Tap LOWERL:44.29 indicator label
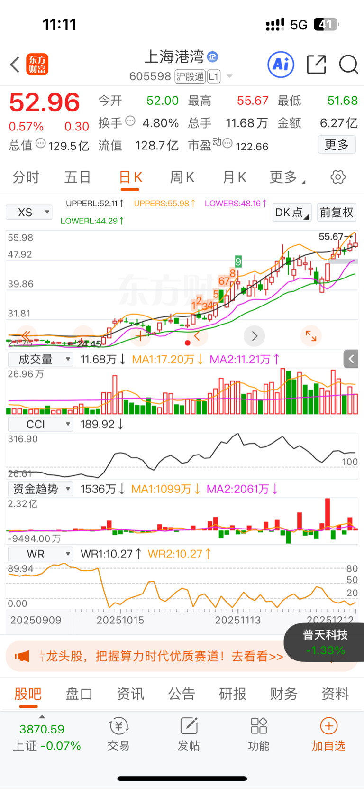 pos(92,221)
